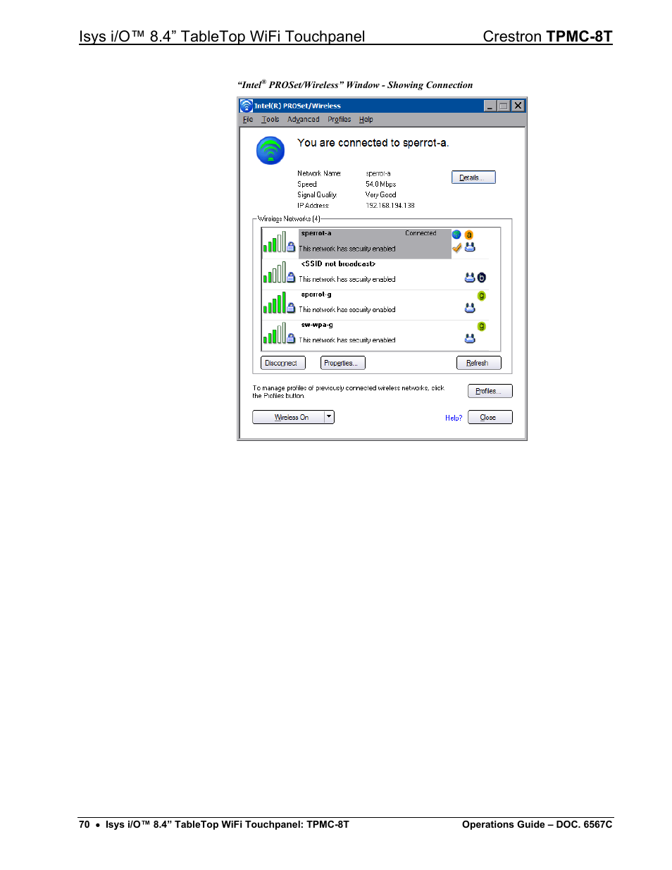Click the lock icon on the sw-wpa-g row
This screenshot has width=672, height=870.
click(x=291, y=338)
